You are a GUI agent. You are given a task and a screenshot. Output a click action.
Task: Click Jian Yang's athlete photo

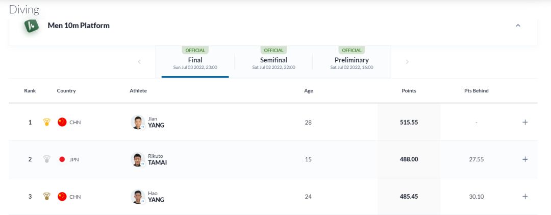pos(137,123)
